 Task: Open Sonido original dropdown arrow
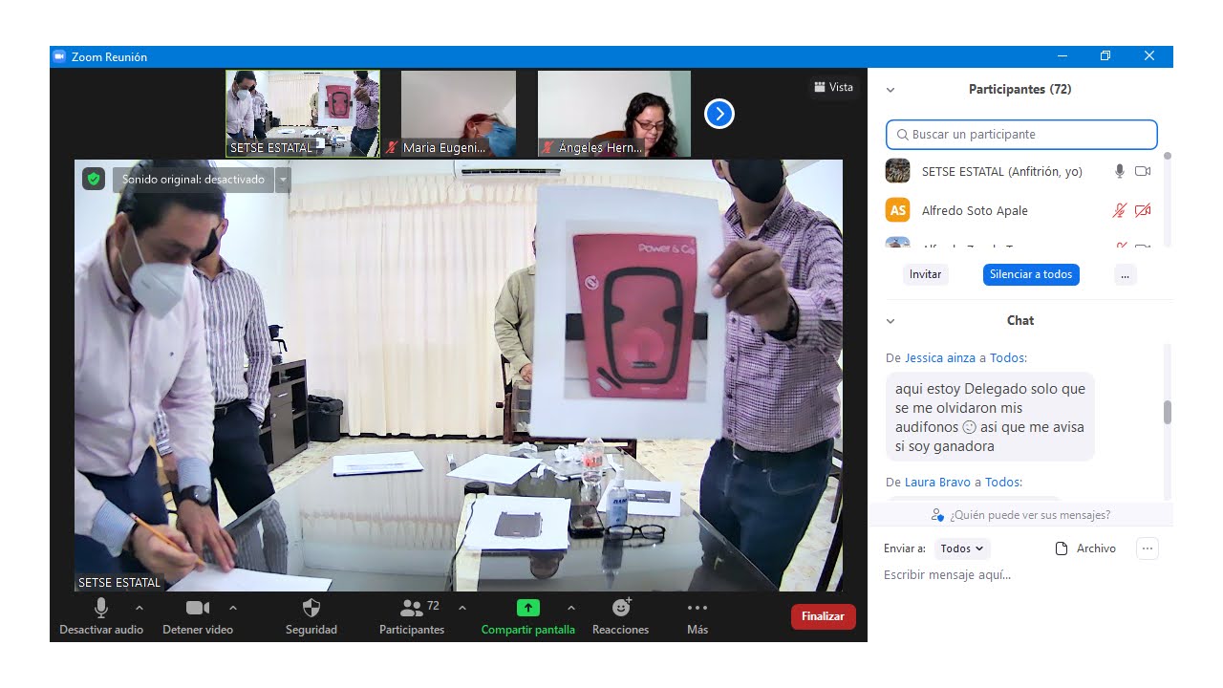[282, 180]
